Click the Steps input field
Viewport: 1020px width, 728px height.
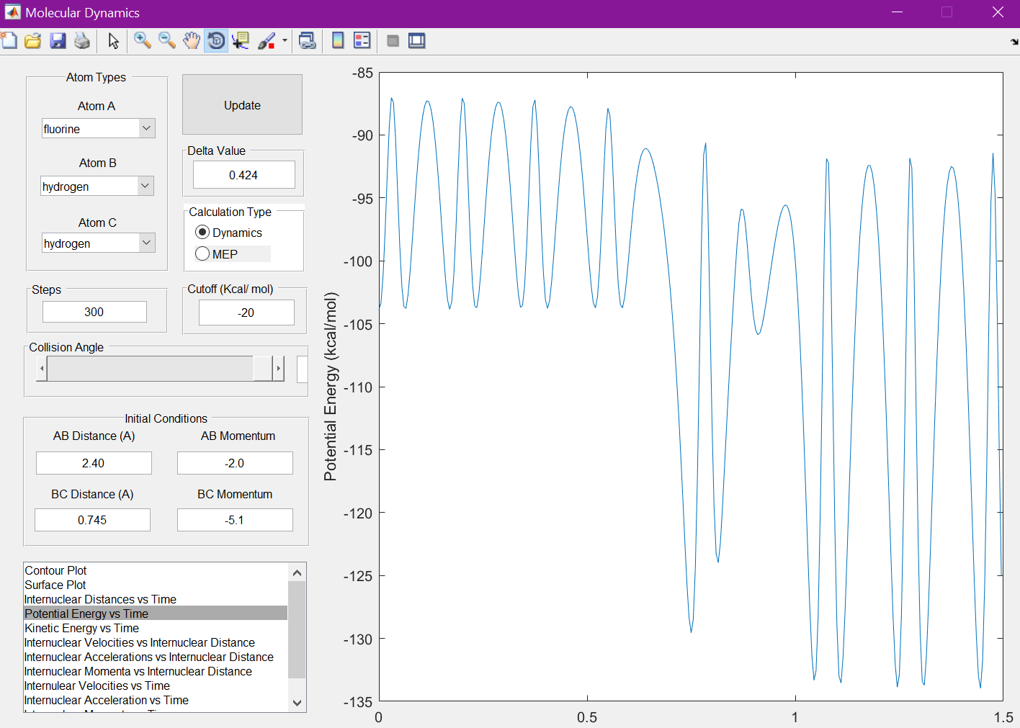click(x=94, y=312)
